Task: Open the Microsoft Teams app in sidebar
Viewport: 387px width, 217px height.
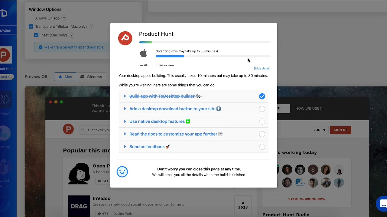Action: tap(5, 166)
